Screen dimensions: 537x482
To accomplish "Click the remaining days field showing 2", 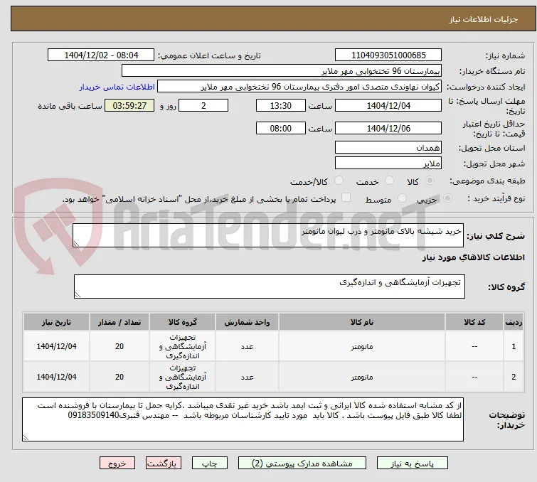I will pos(203,105).
